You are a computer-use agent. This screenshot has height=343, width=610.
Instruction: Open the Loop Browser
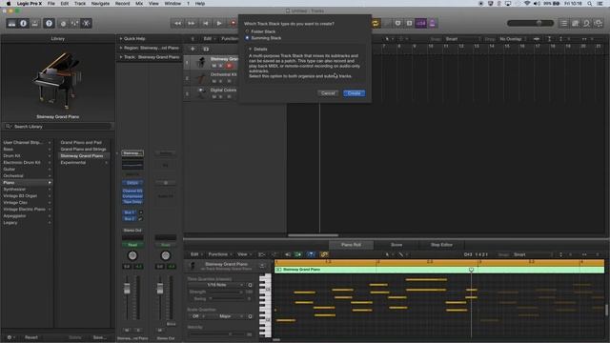click(587, 23)
